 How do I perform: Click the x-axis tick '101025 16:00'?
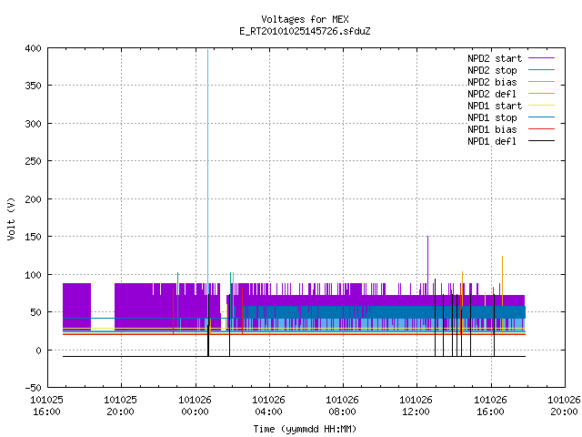(46, 406)
